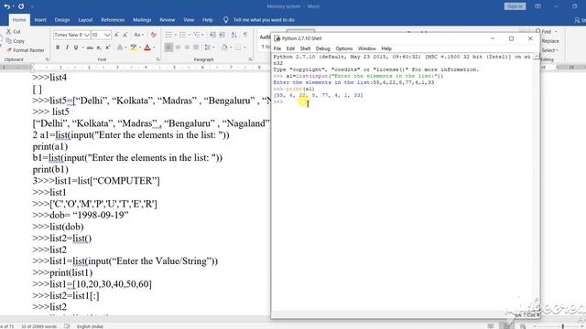Switch to the Insert ribbon tab
Viewport: 586px width, 329px height.
pyautogui.click(x=40, y=20)
